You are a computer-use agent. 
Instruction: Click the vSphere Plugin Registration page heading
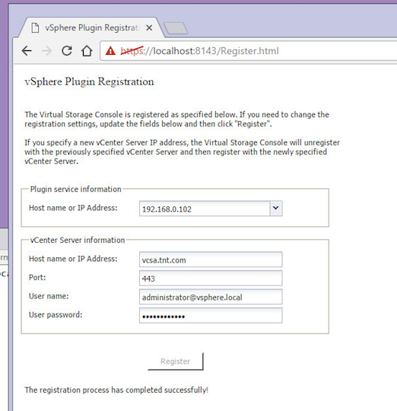pos(89,81)
